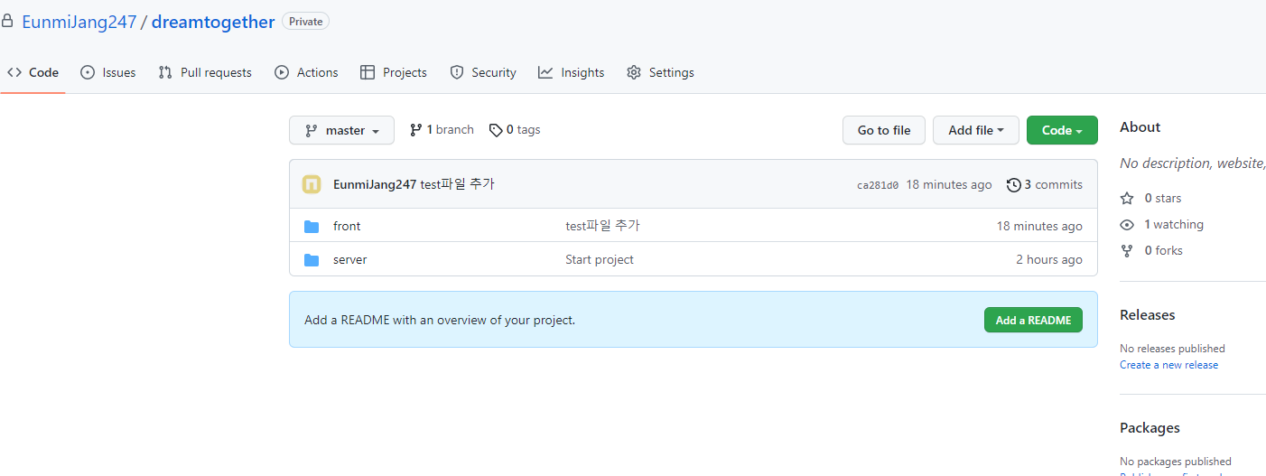Screen dimensions: 1266x476
Task: Switch to the Security tab
Action: pos(483,72)
